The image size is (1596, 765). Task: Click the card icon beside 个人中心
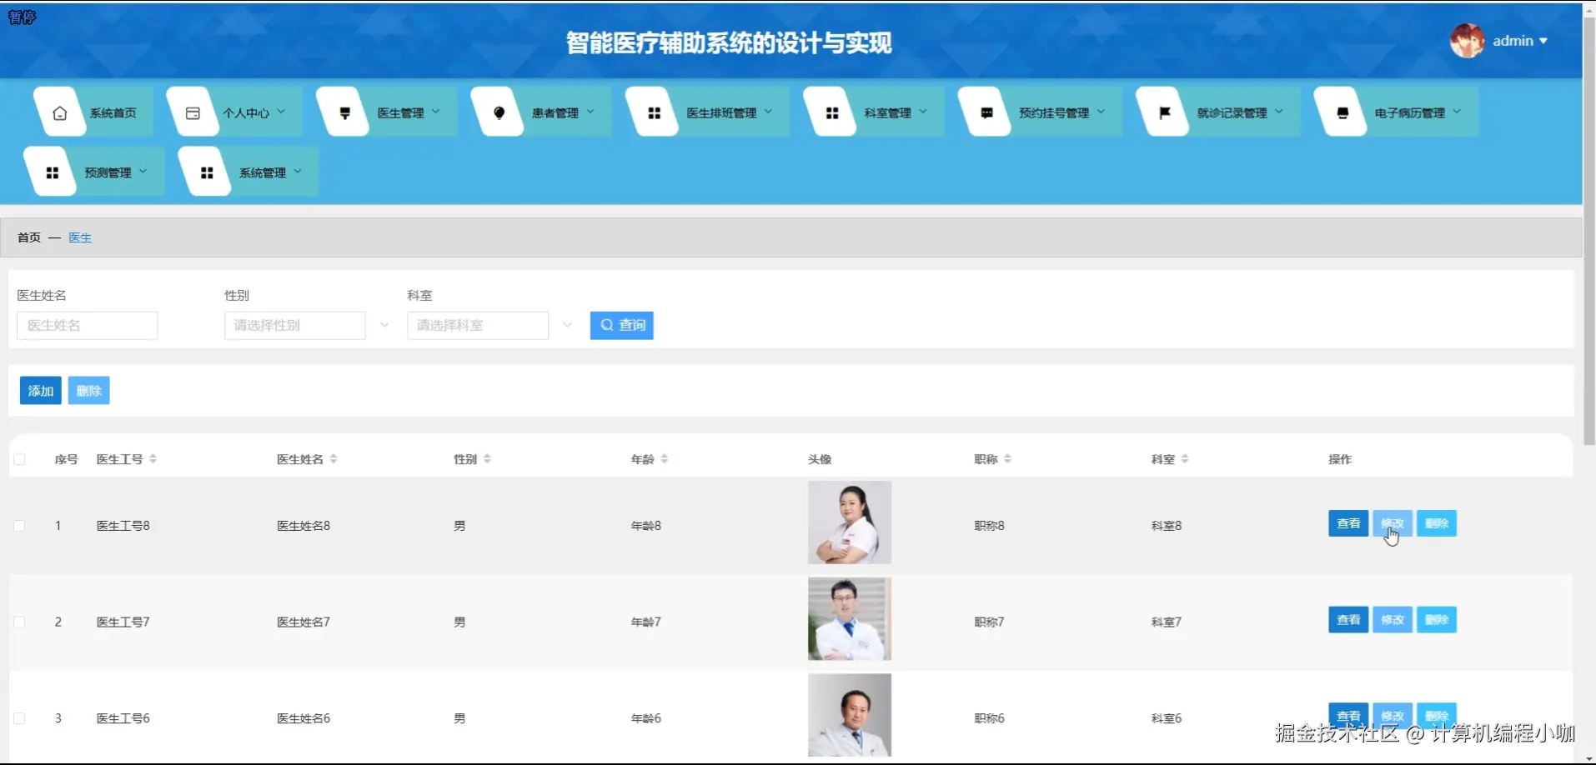pyautogui.click(x=193, y=113)
